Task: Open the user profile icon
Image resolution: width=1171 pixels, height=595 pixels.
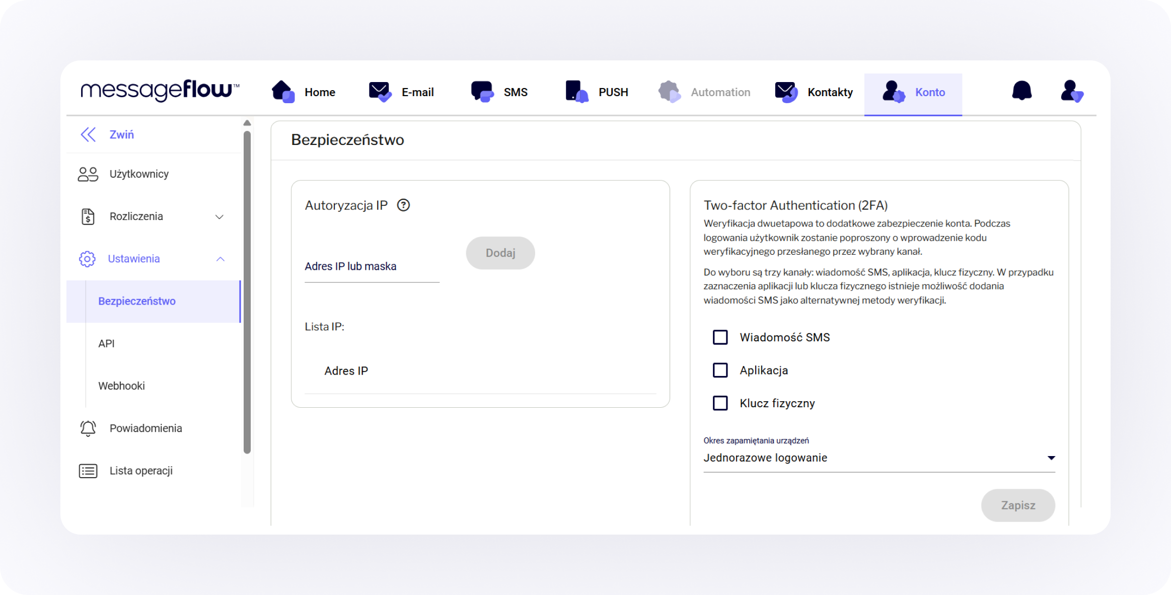Action: [x=1072, y=91]
